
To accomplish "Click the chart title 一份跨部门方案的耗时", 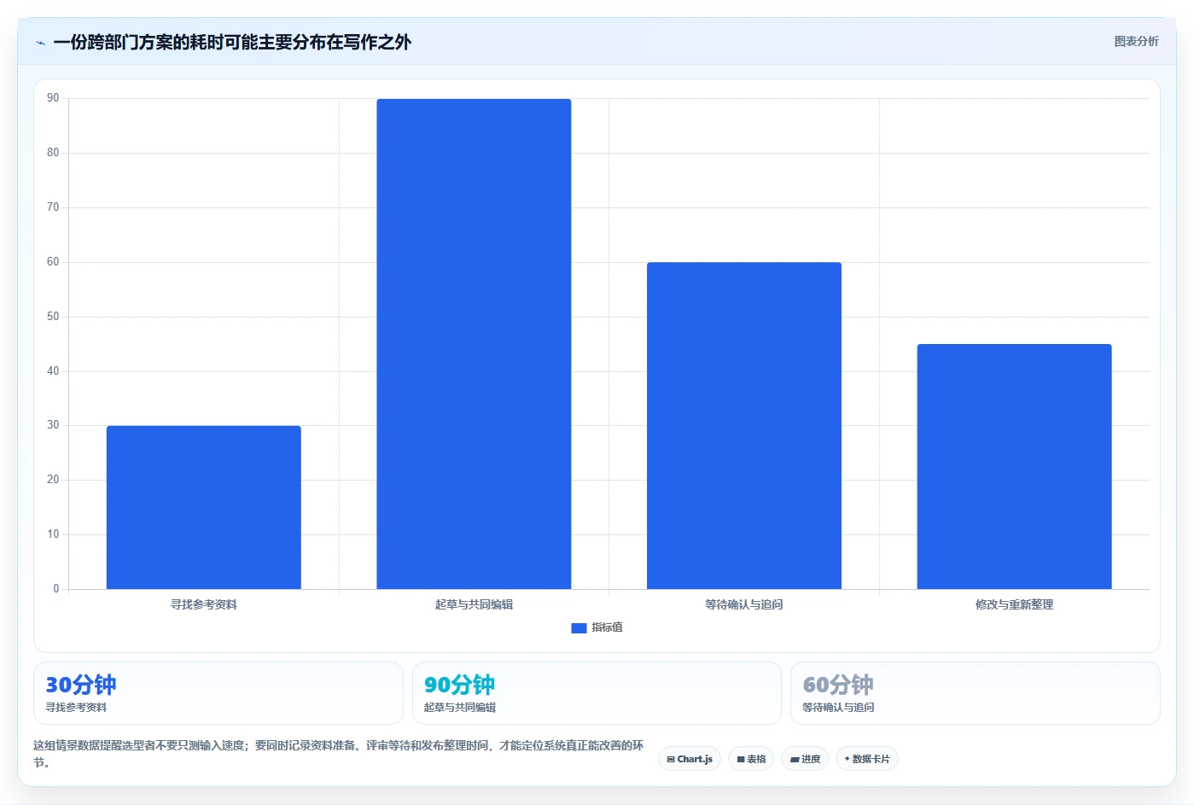I will point(232,42).
